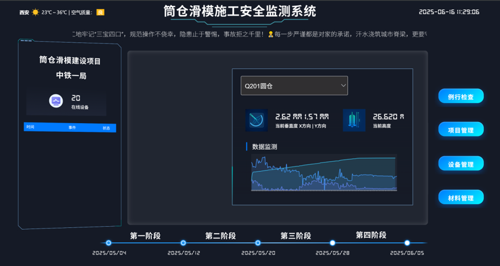Click the emoji in the scrolling banner
The width and height of the screenshot is (500, 266).
pos(271,35)
